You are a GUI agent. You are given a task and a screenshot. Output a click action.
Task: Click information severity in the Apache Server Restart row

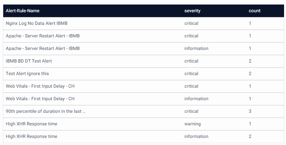[x=196, y=48]
